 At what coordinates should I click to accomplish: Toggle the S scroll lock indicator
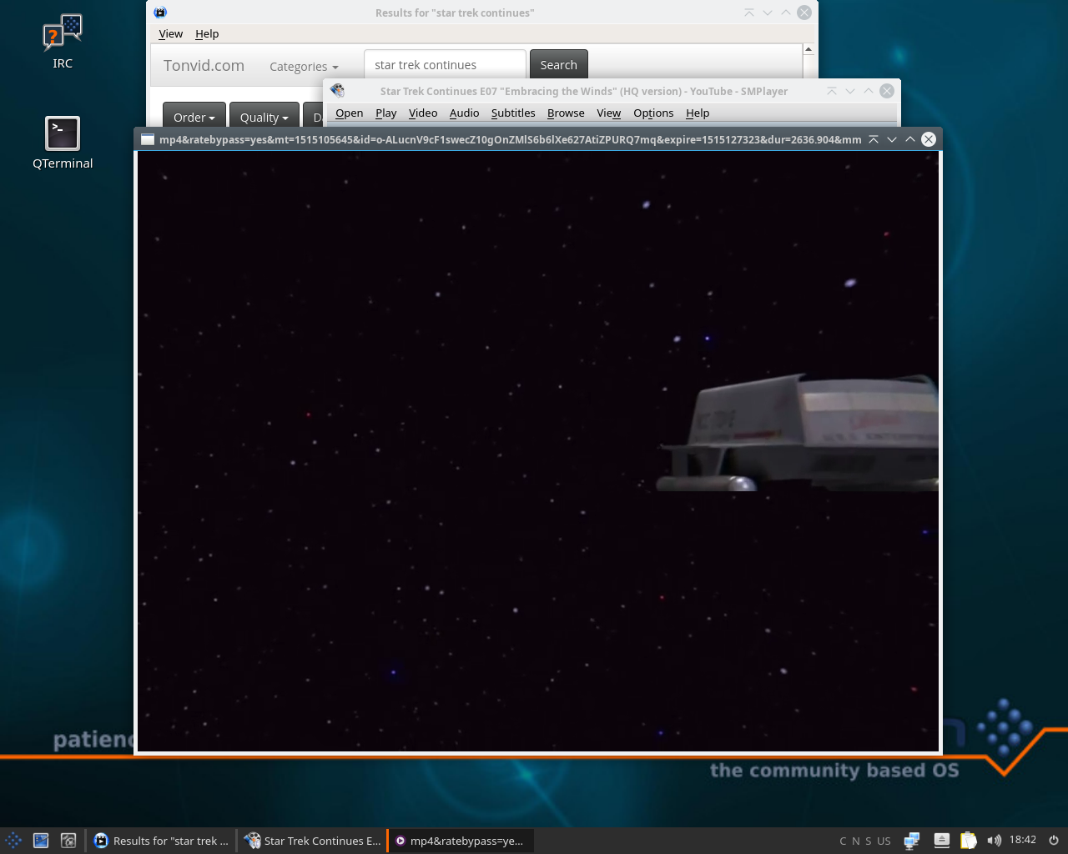(868, 841)
